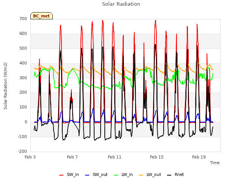This screenshot has height=182, width=243.
Task: Click the -100 y-axis tick label
Action: (x=22, y=136)
